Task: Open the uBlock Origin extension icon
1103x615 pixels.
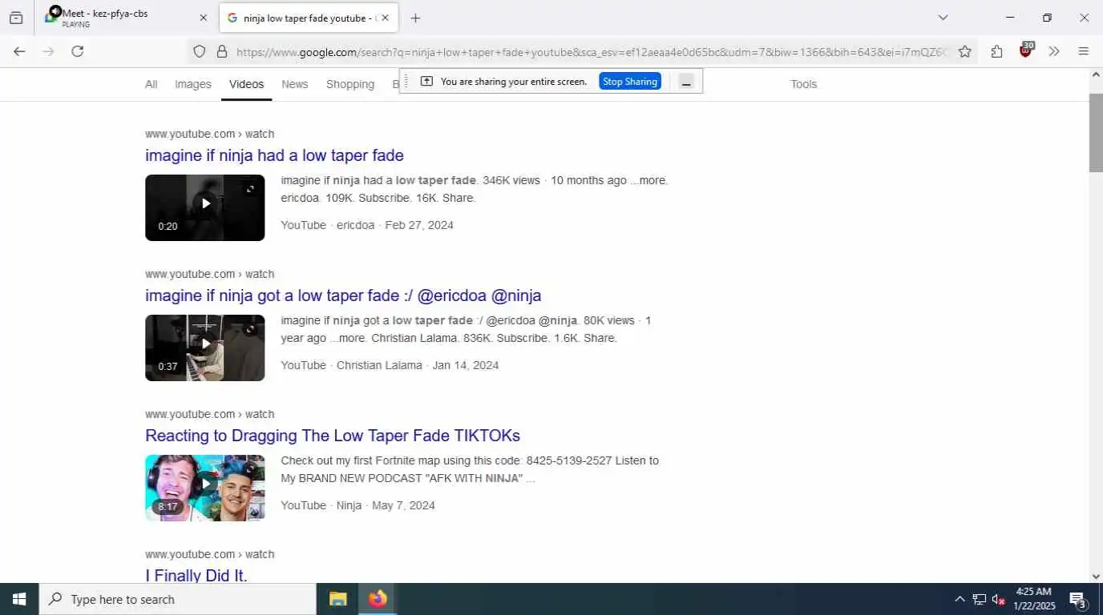Action: 1026,50
